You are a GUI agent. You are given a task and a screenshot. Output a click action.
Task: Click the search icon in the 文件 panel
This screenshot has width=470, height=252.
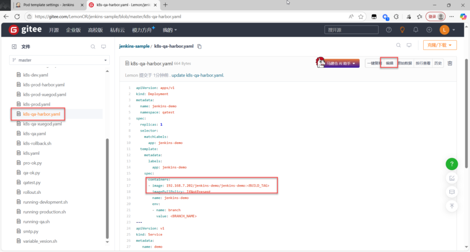(x=93, y=47)
